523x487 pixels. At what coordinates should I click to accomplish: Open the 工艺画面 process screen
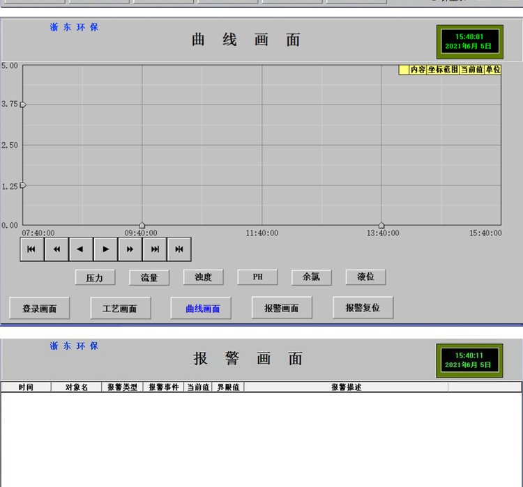pyautogui.click(x=120, y=308)
